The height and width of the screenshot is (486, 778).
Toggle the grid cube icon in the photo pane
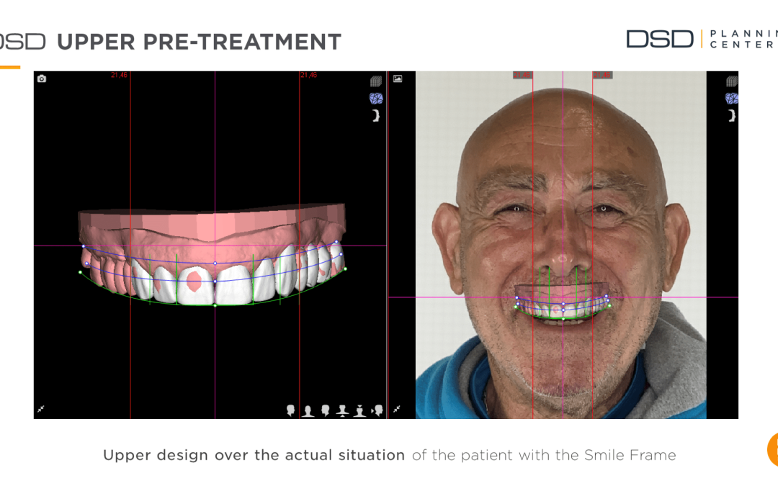[732, 81]
